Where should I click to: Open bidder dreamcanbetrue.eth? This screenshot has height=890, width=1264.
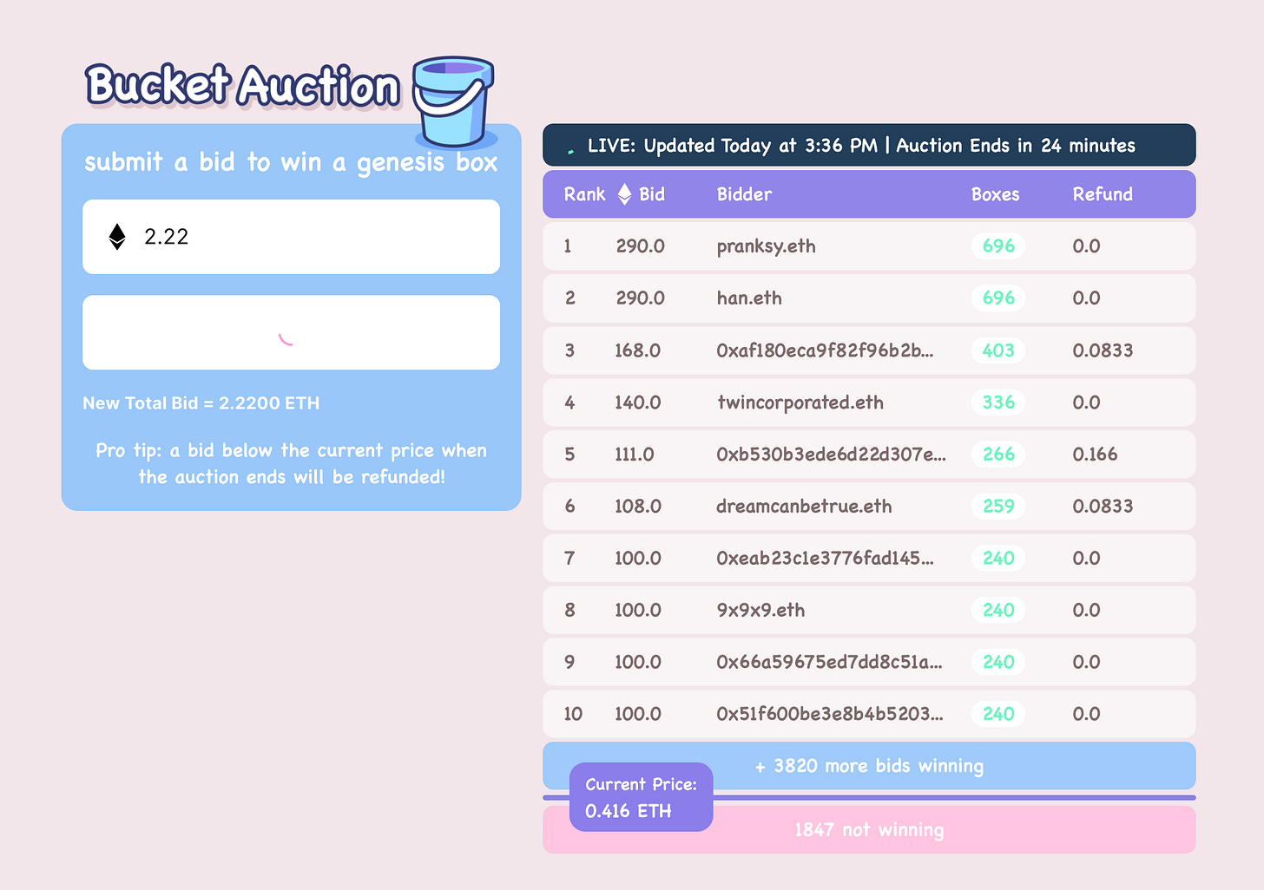(804, 507)
